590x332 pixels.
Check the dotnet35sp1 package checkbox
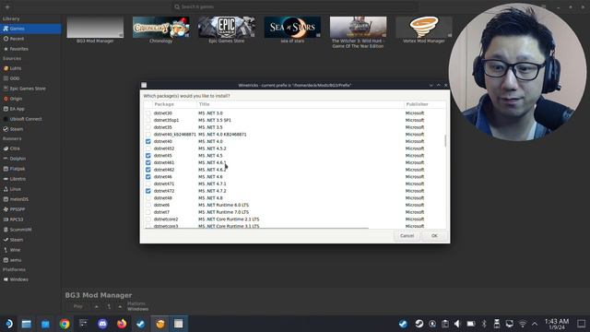(147, 120)
